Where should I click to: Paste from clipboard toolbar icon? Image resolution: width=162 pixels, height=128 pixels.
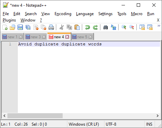pos(77,27)
